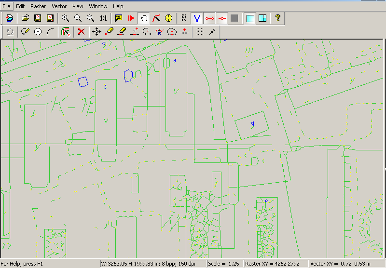
Task: Click the red X delete icon
Action: pyautogui.click(x=81, y=32)
